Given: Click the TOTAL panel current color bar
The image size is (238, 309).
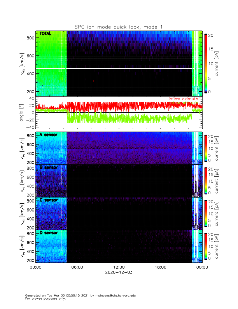Looking at the screenshot, I should pos(206,64).
